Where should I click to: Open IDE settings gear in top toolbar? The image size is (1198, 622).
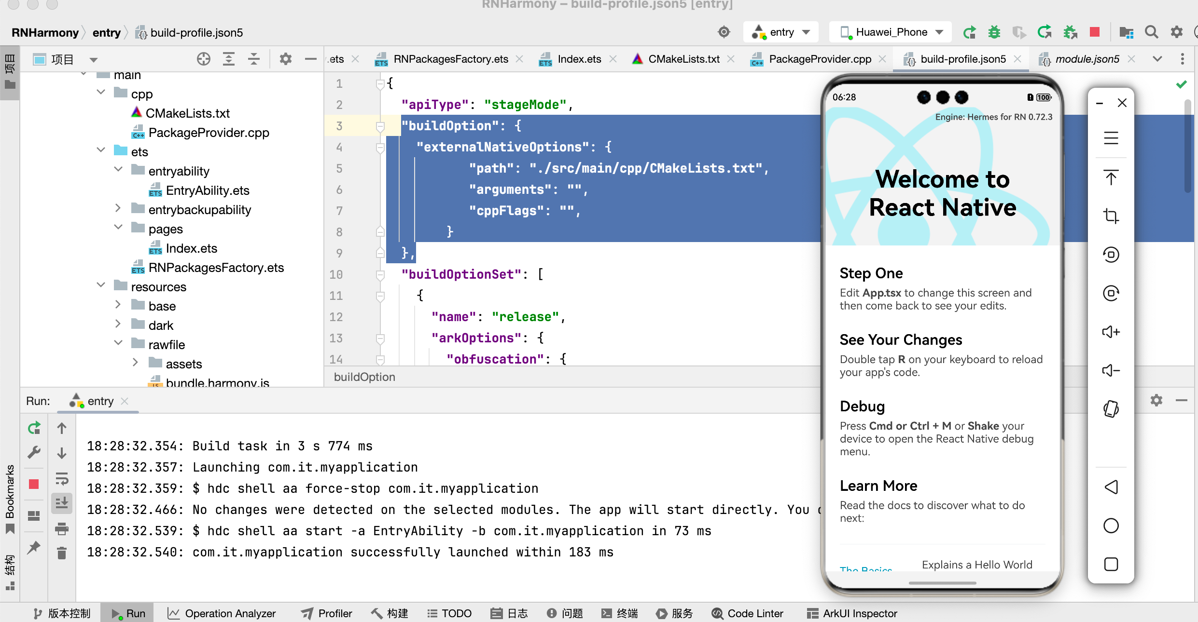click(1177, 32)
